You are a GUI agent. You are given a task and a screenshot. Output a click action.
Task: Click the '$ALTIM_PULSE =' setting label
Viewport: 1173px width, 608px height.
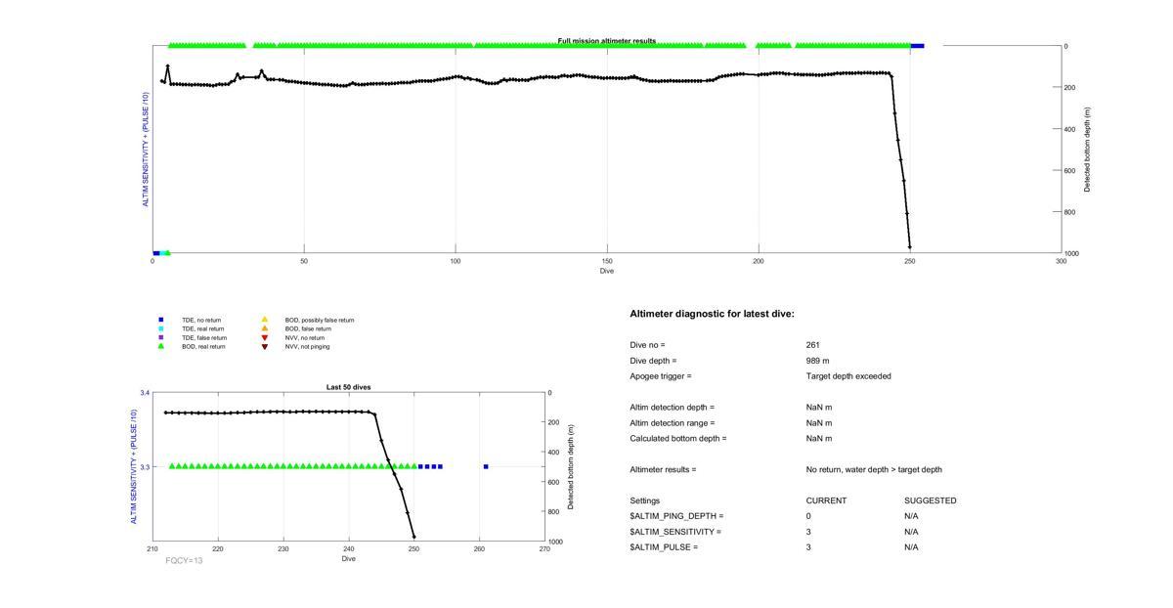tap(665, 547)
